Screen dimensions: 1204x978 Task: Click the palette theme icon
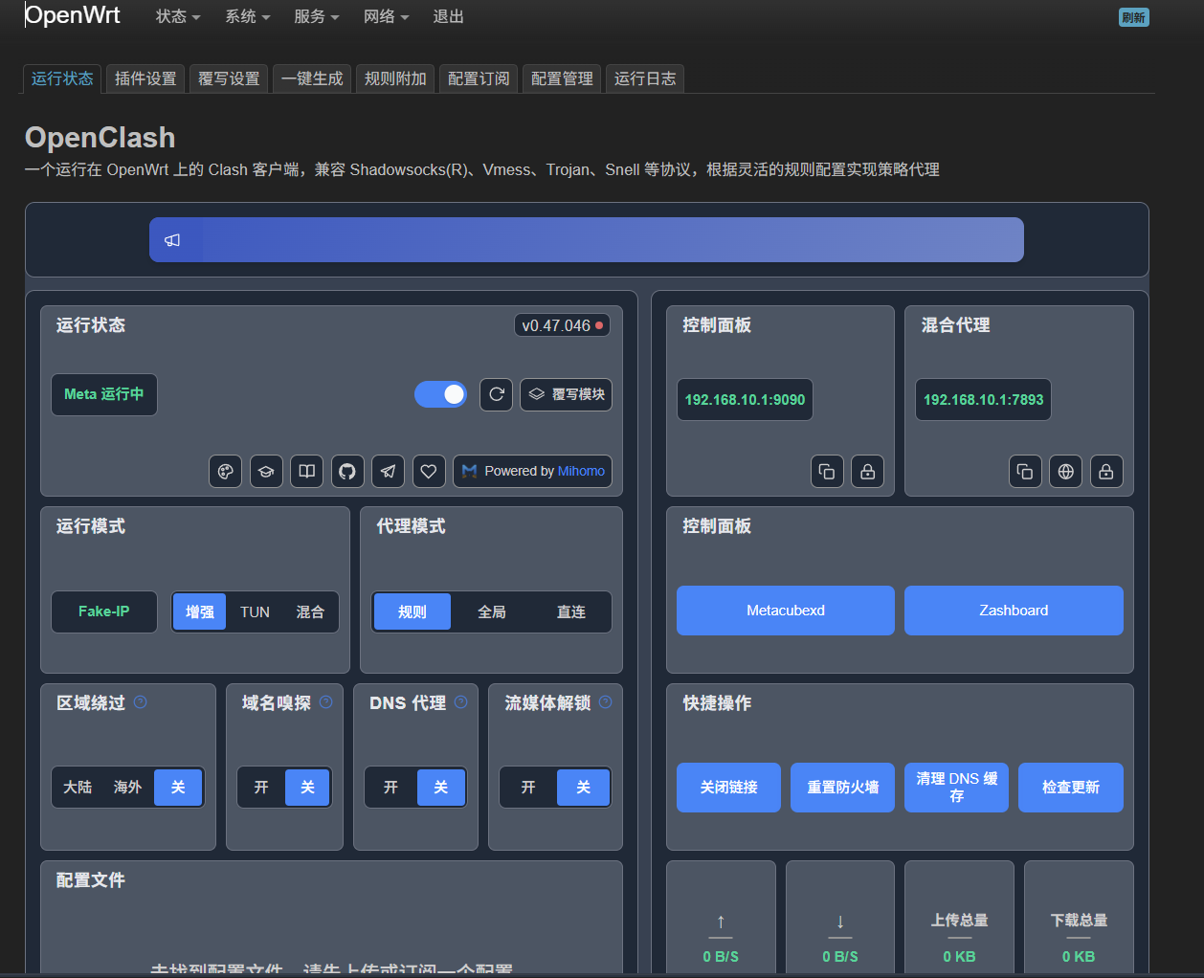[226, 471]
